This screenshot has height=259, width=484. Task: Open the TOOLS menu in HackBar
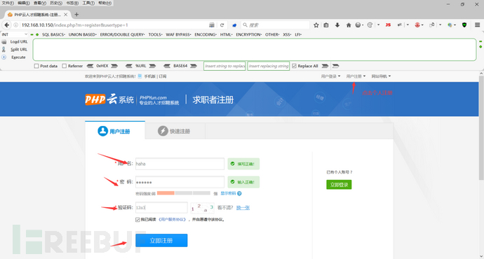[x=155, y=34]
